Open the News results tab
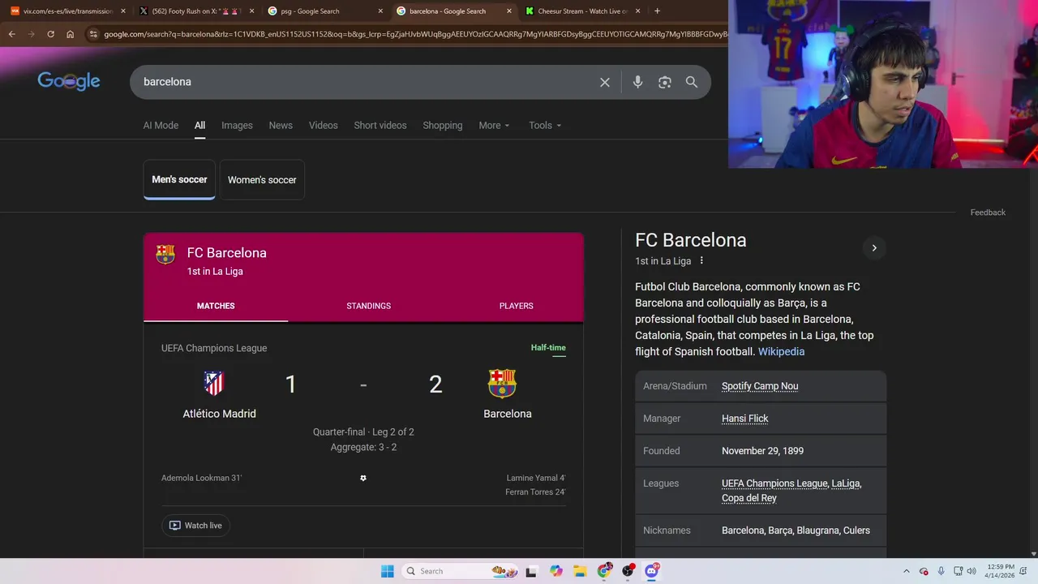 281,126
